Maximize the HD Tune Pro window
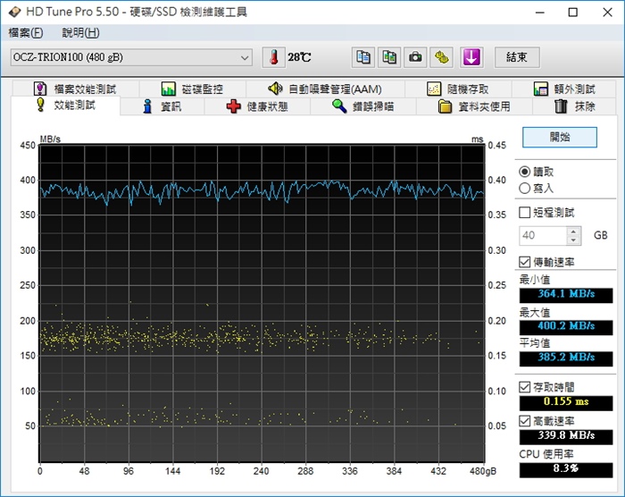This screenshot has width=625, height=497. (573, 13)
